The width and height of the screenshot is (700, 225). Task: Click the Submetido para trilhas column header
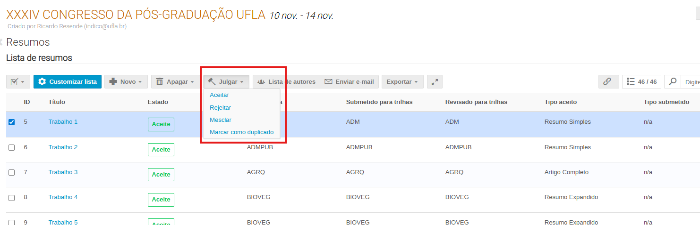pos(379,102)
